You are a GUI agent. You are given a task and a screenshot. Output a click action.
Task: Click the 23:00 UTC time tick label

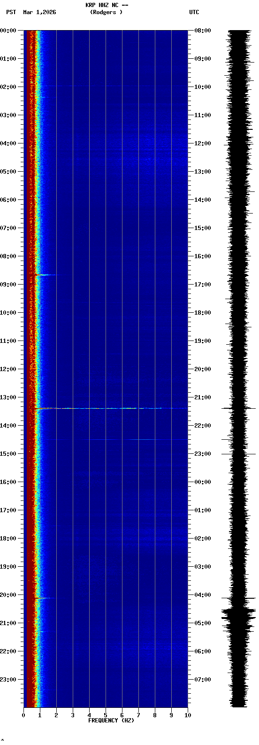click(203, 454)
